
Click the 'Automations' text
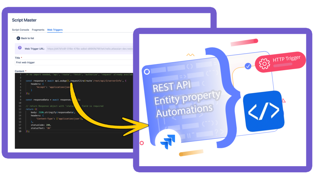[x=184, y=110]
